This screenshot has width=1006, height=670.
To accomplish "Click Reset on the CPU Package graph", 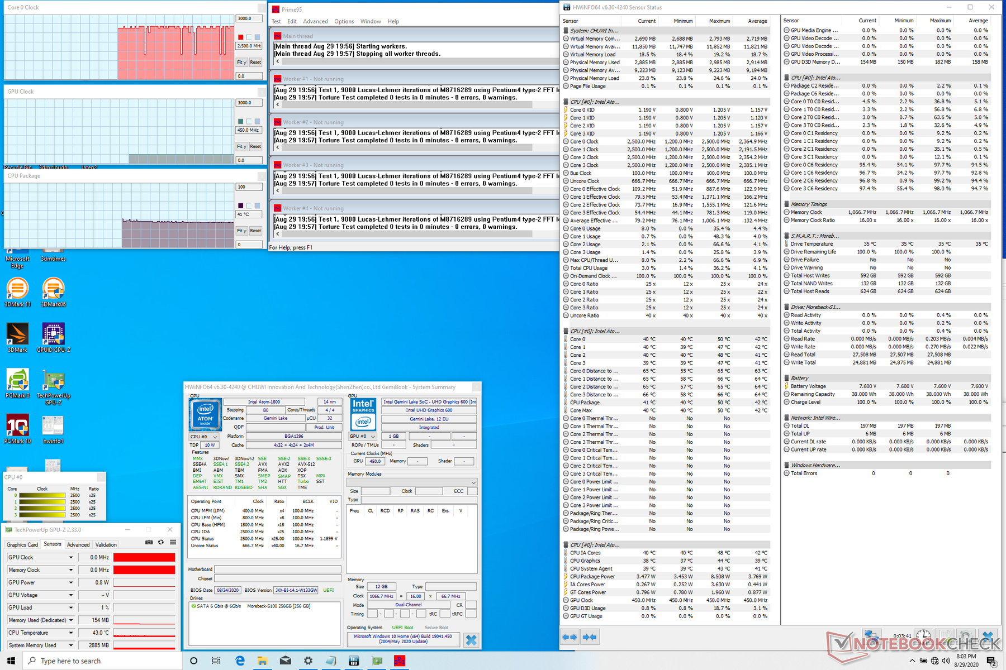I will [x=255, y=231].
